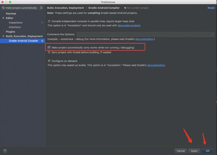Open the Plugins settings page

pyautogui.click(x=10, y=32)
